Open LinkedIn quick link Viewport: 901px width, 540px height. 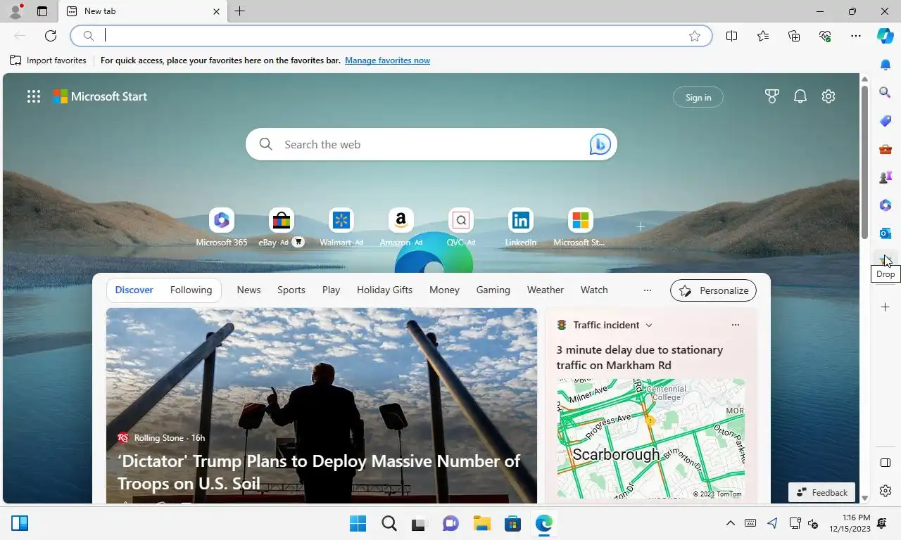pos(521,228)
